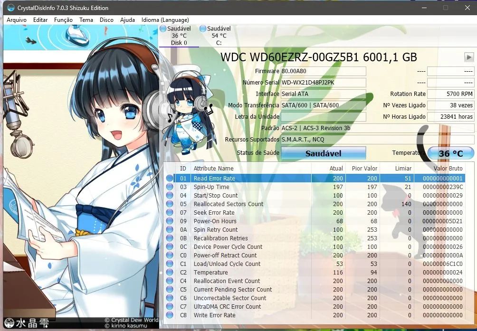
Task: Click the Disk 0 health status orb
Action: [163, 28]
